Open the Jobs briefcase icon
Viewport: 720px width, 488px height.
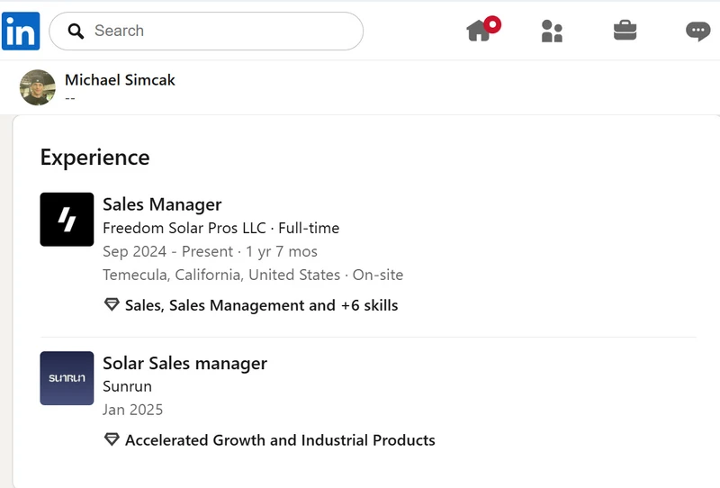pyautogui.click(x=625, y=31)
